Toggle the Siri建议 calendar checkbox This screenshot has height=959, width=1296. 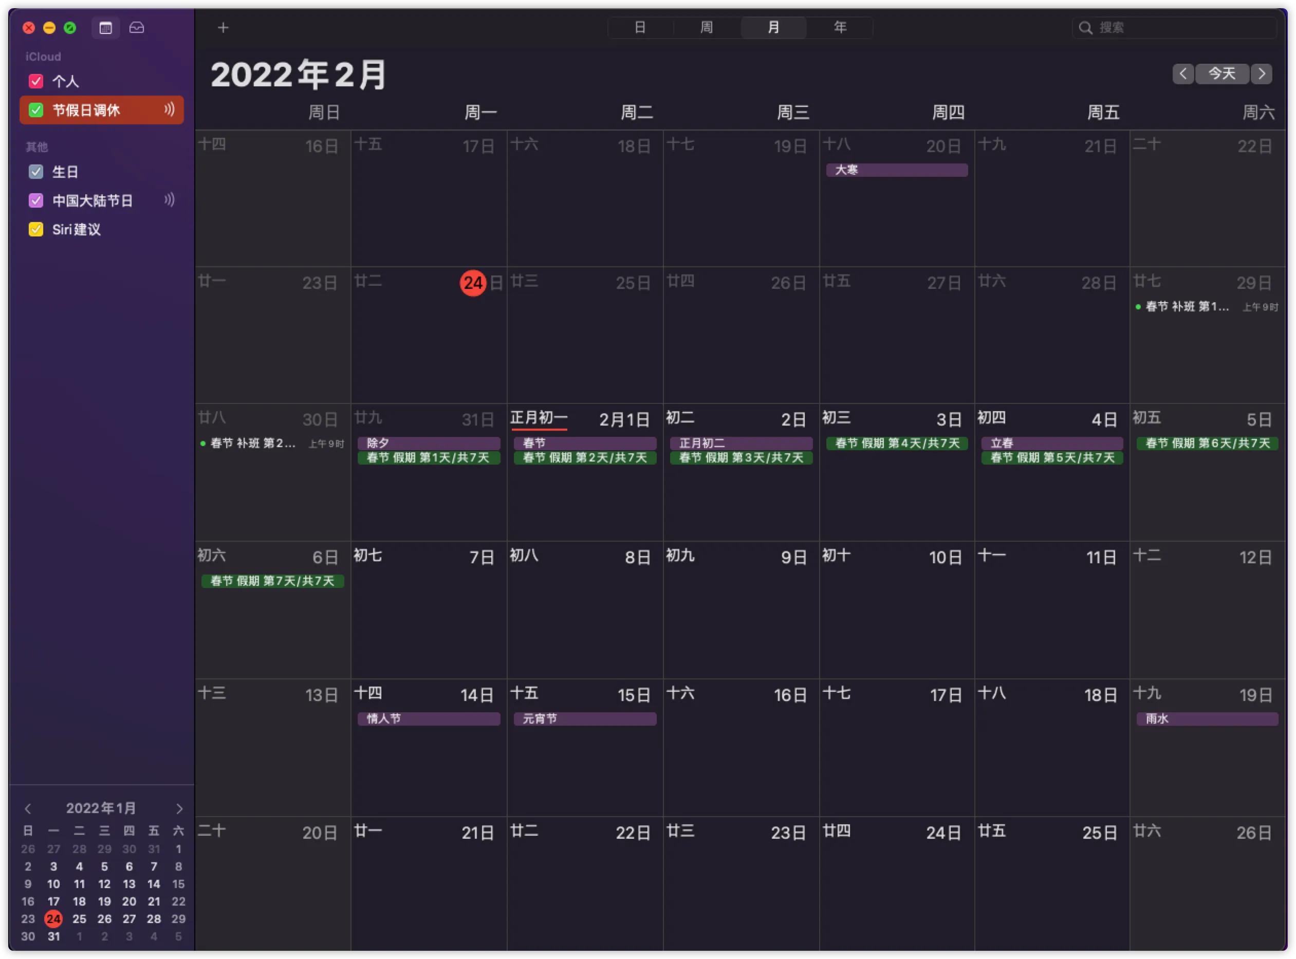pyautogui.click(x=36, y=229)
